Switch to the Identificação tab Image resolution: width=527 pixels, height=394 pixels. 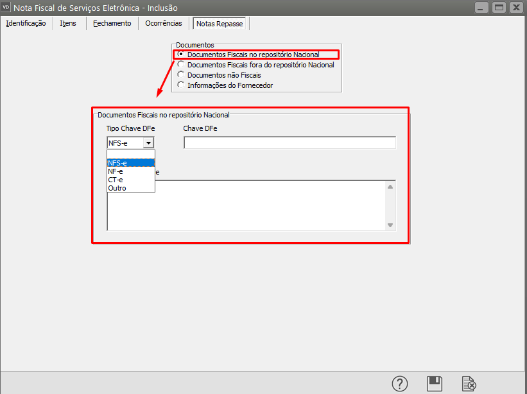tap(26, 23)
